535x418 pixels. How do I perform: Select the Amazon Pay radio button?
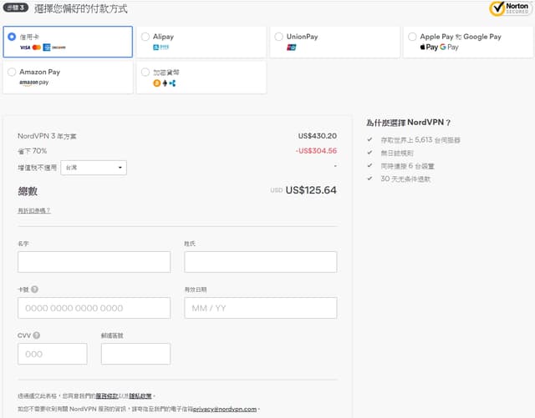coord(12,72)
